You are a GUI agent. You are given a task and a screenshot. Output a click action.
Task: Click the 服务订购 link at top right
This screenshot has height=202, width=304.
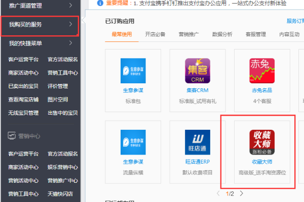(x=295, y=21)
